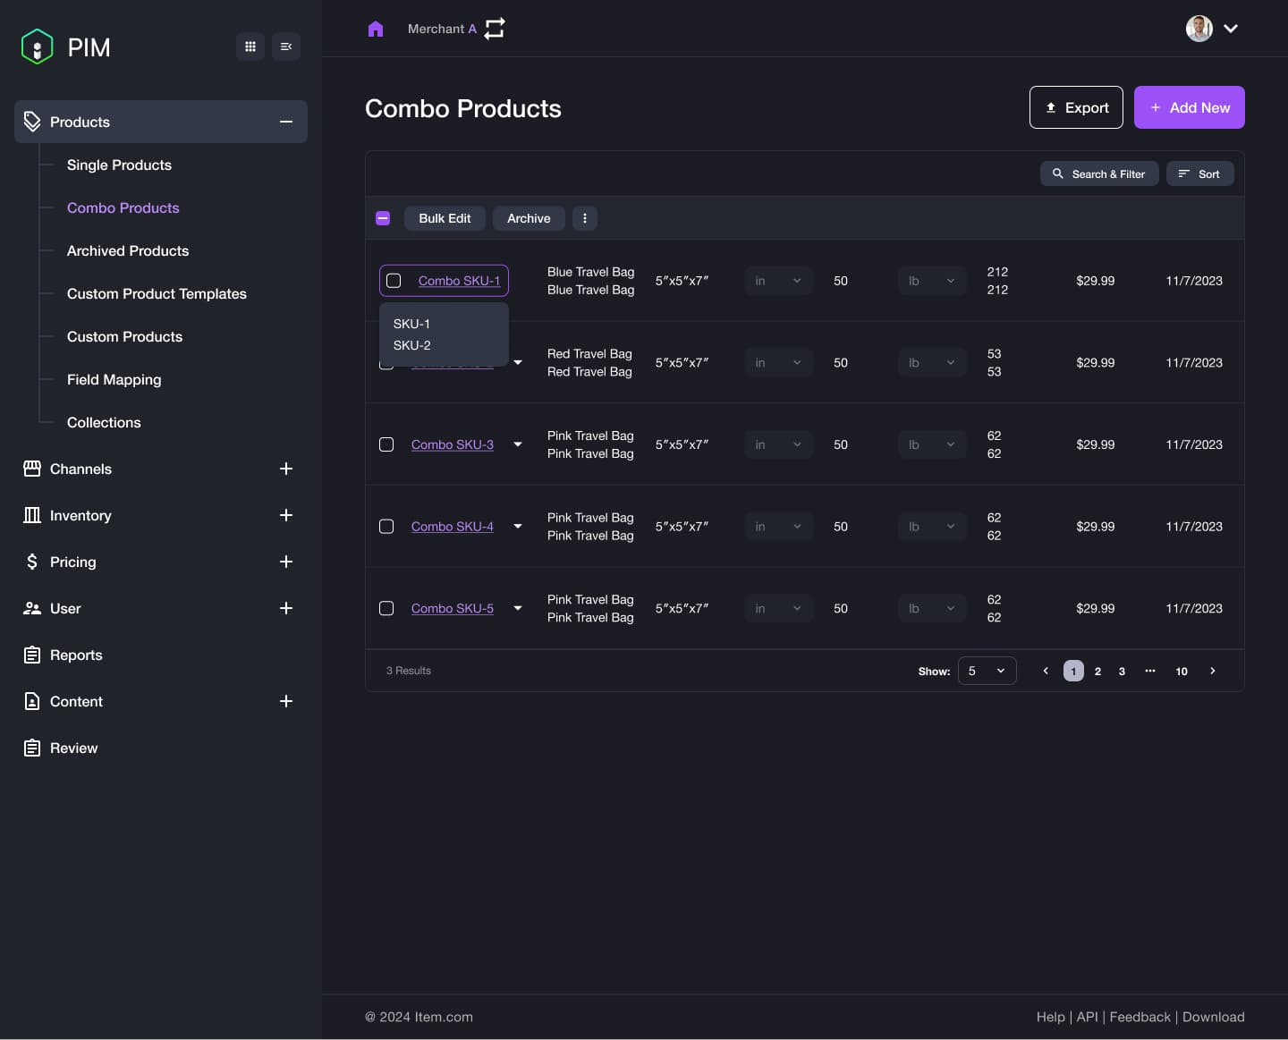Click the Add New button
Viewport: 1288px width, 1040px height.
tap(1190, 107)
